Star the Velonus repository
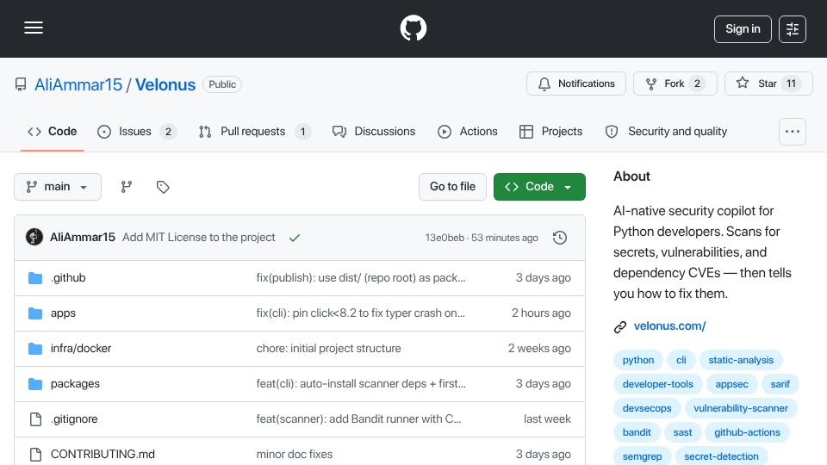The height and width of the screenshot is (465, 827). tap(768, 84)
